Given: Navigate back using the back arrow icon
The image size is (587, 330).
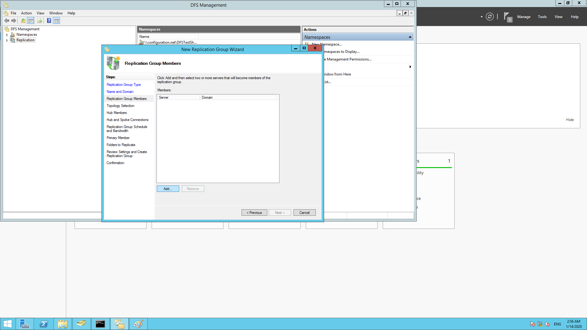Looking at the screenshot, I should click(x=7, y=20).
